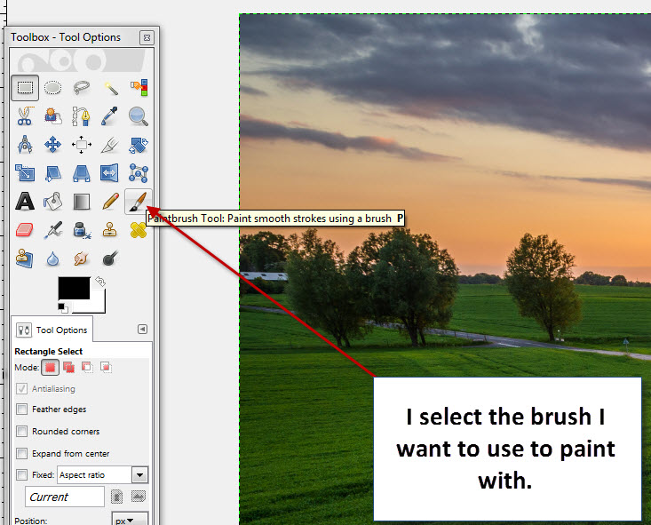
Task: Choose portrait orientation button
Action: coord(117,497)
